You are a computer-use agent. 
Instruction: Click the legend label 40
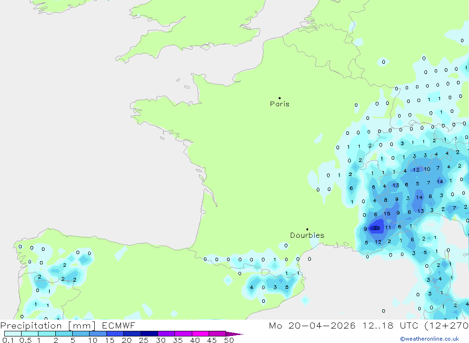coord(195,340)
